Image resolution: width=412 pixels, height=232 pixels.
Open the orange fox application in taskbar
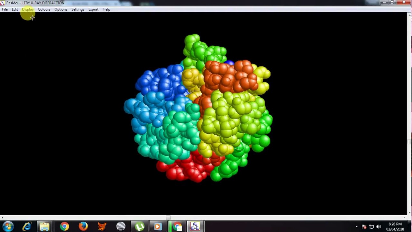(102, 226)
